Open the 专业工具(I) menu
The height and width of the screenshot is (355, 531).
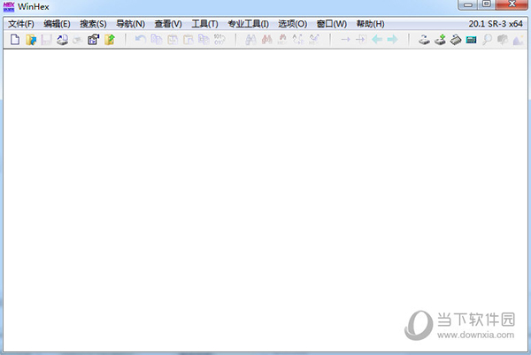click(248, 24)
